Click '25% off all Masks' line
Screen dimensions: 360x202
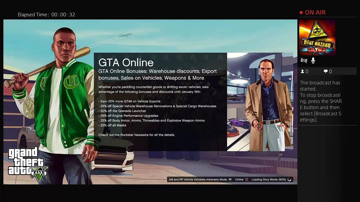coord(112,125)
